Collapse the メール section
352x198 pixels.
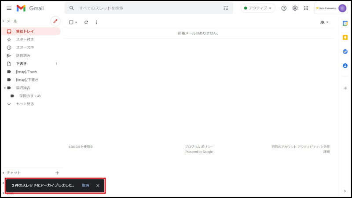point(4,21)
